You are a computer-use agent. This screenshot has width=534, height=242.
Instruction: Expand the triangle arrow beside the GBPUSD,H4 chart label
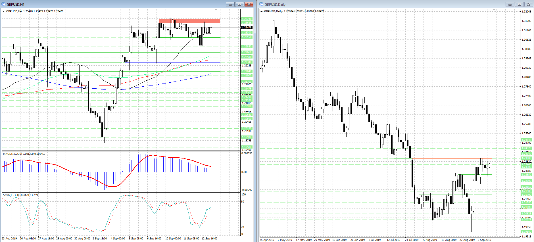pos(4,11)
